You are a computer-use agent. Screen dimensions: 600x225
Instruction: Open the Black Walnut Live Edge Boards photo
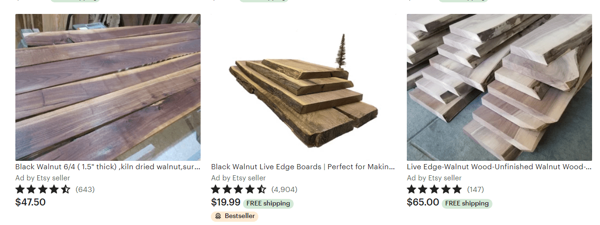303,87
